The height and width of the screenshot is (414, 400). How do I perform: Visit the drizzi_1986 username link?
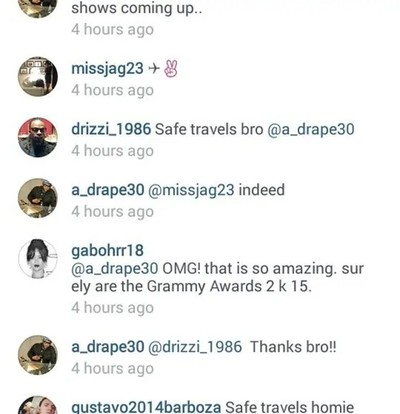(111, 129)
